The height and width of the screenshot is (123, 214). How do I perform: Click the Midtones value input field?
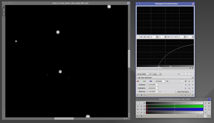pos(152,91)
